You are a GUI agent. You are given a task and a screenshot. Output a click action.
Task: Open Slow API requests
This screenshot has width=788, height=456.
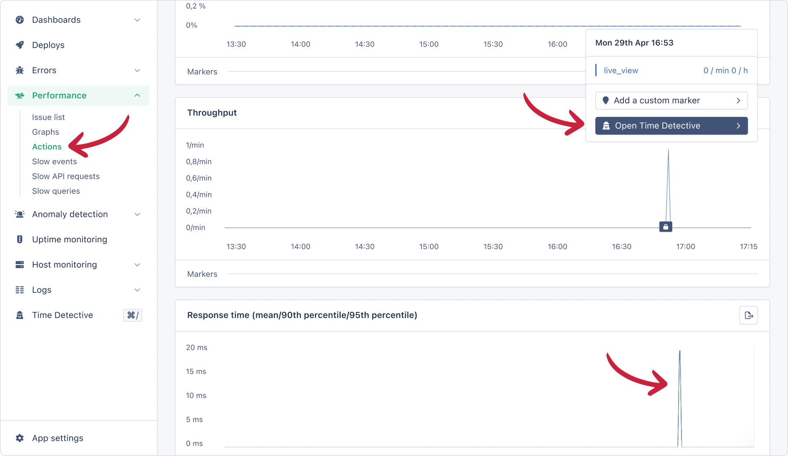pos(66,176)
